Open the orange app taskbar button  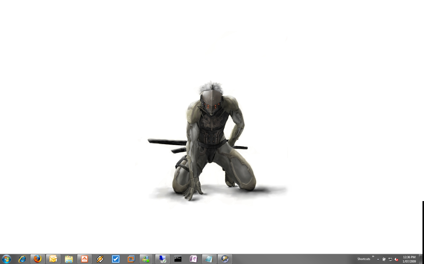[x=85, y=259]
